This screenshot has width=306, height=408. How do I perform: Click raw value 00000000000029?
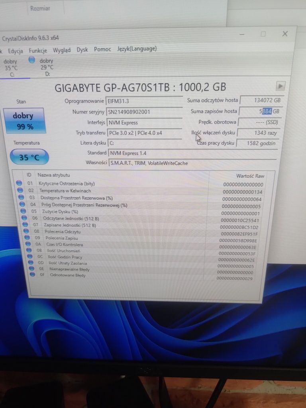[x=234, y=279]
